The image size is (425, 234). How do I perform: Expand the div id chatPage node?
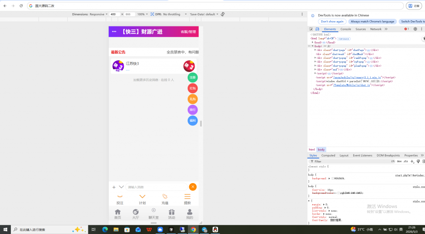(315, 50)
